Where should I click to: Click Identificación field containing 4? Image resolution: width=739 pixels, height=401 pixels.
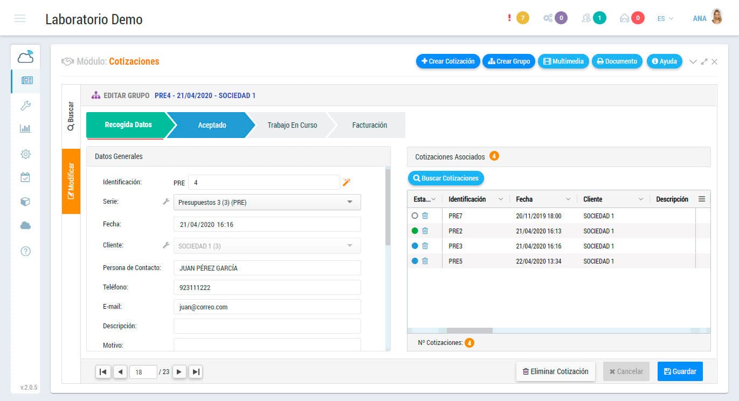pyautogui.click(x=264, y=182)
